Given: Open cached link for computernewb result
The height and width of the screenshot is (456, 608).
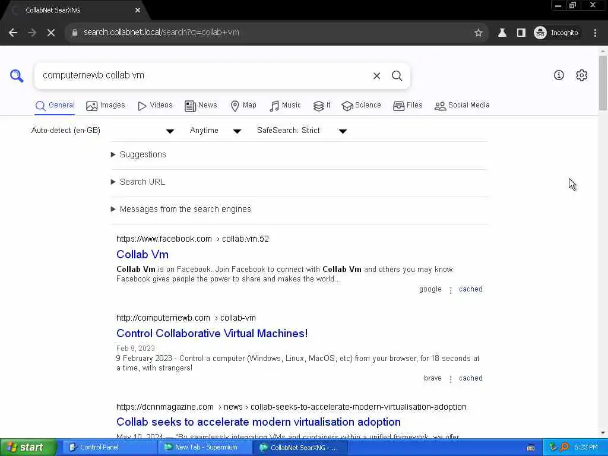Looking at the screenshot, I should tap(471, 378).
